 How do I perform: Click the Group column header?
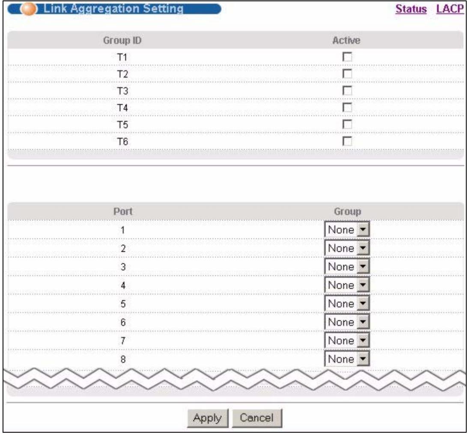[x=347, y=211]
